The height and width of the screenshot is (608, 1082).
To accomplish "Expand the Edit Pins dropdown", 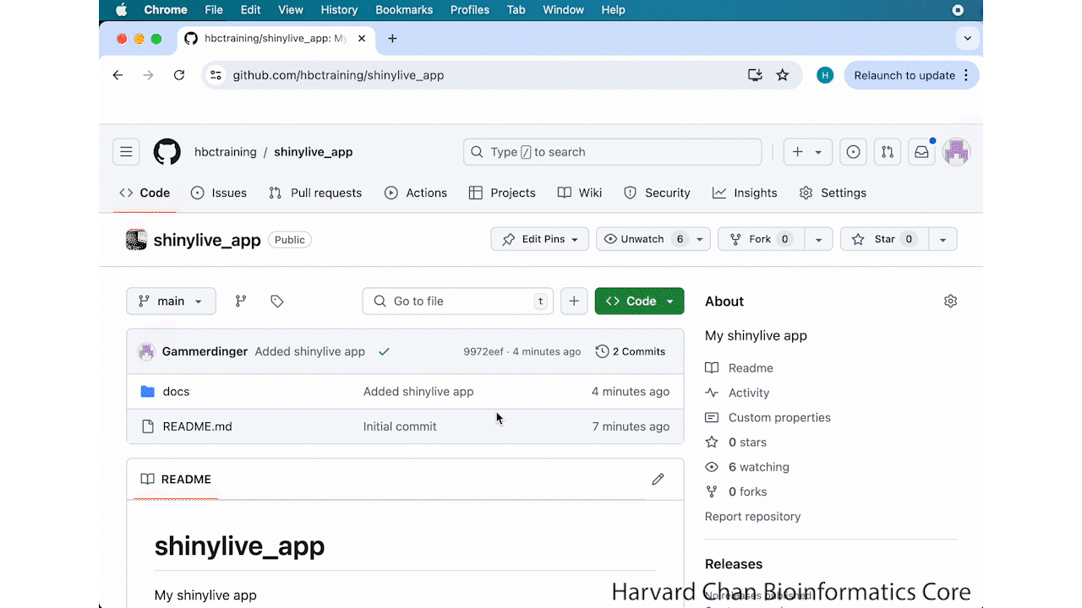I will pos(539,239).
